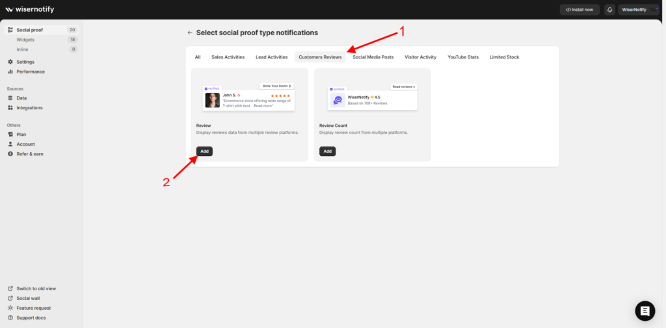Screen dimensions: 666x328
Task: Click the notification bell icon
Action: pos(609,10)
